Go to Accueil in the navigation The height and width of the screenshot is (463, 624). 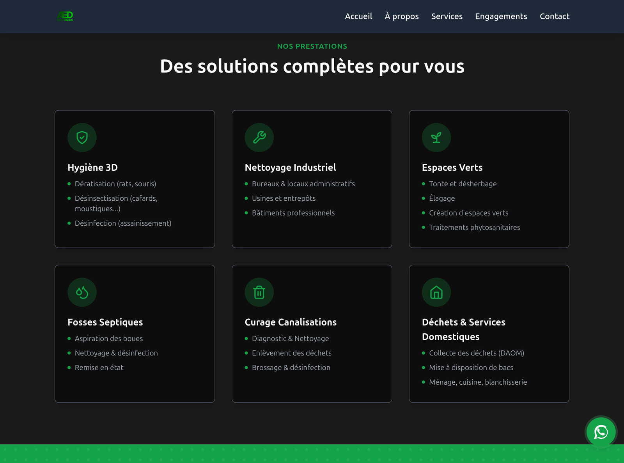click(x=358, y=16)
